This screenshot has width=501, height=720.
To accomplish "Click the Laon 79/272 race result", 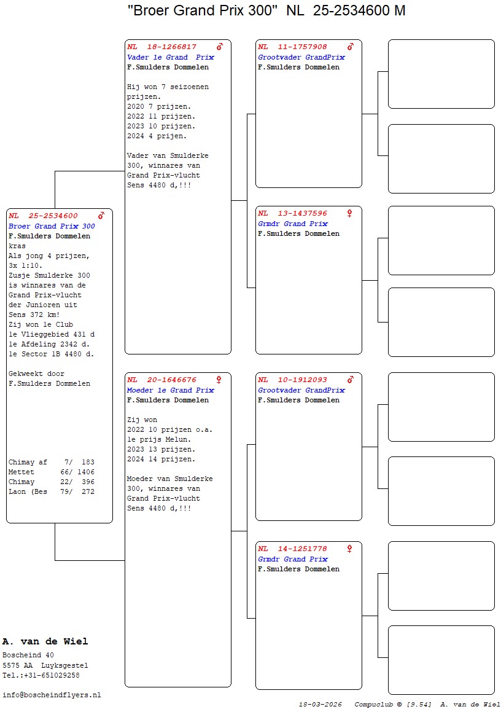I will click(52, 491).
